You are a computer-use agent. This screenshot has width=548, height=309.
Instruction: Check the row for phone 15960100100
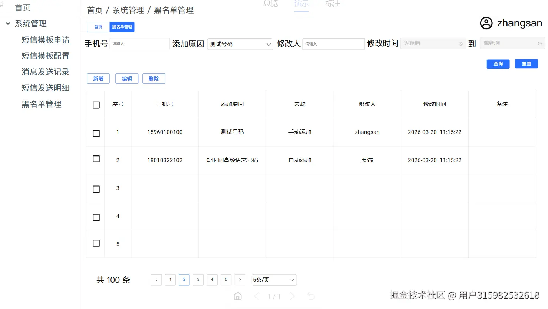pyautogui.click(x=96, y=133)
